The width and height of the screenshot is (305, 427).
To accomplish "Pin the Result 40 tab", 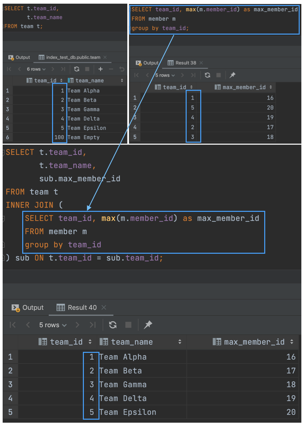I will point(148,325).
